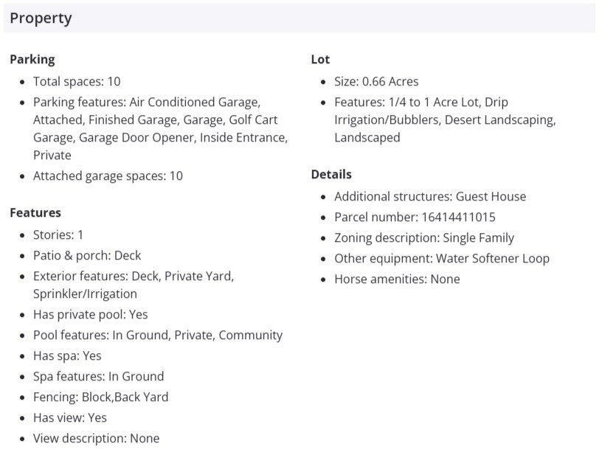Select Has private pool: Yes line
This screenshot has height=452, width=616.
pyautogui.click(x=90, y=314)
